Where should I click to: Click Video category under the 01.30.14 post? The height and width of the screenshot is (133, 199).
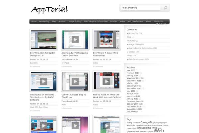tap(95, 63)
